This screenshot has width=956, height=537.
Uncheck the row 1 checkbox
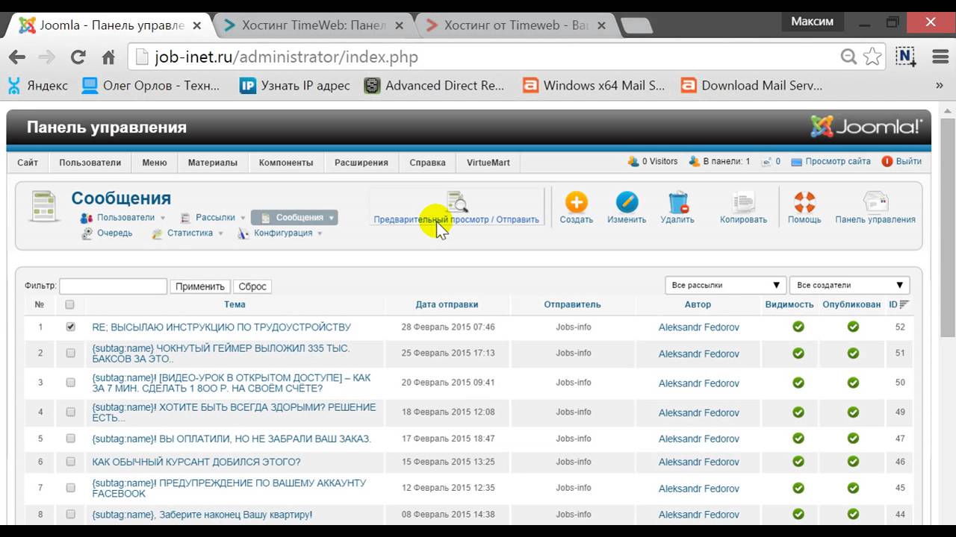point(70,327)
